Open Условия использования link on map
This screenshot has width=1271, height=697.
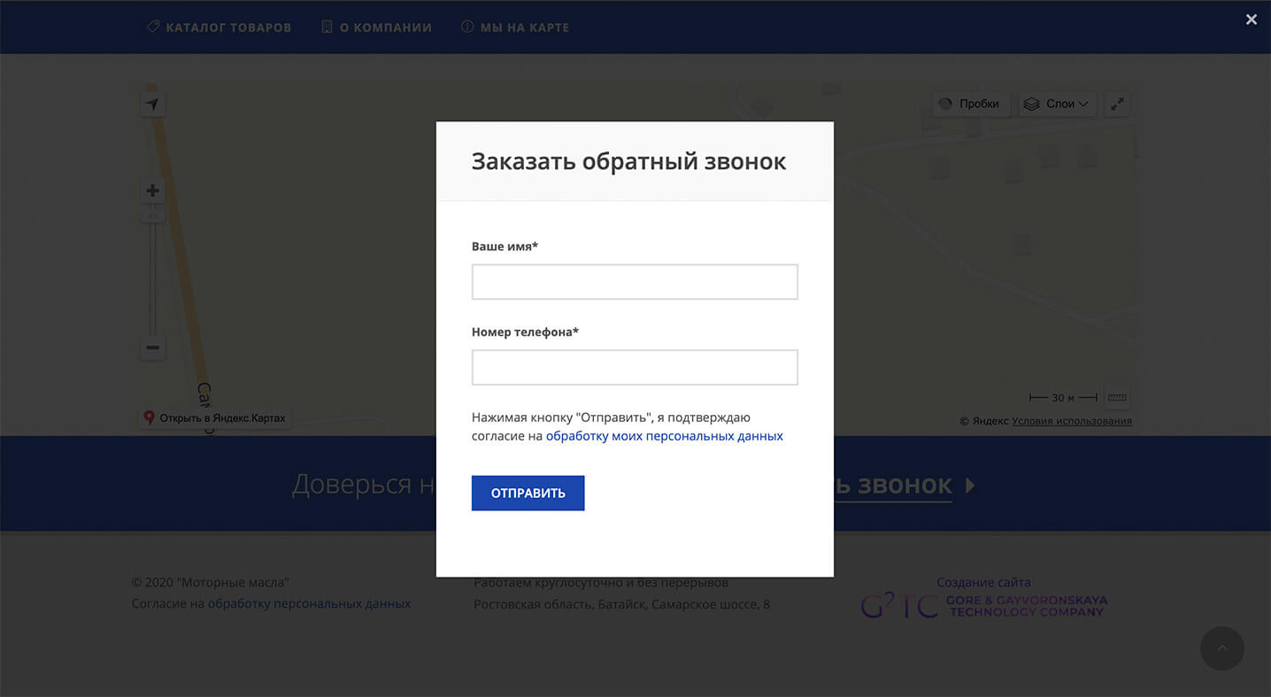point(1071,421)
